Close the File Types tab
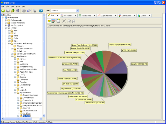166x124 pixels. point(75,16)
